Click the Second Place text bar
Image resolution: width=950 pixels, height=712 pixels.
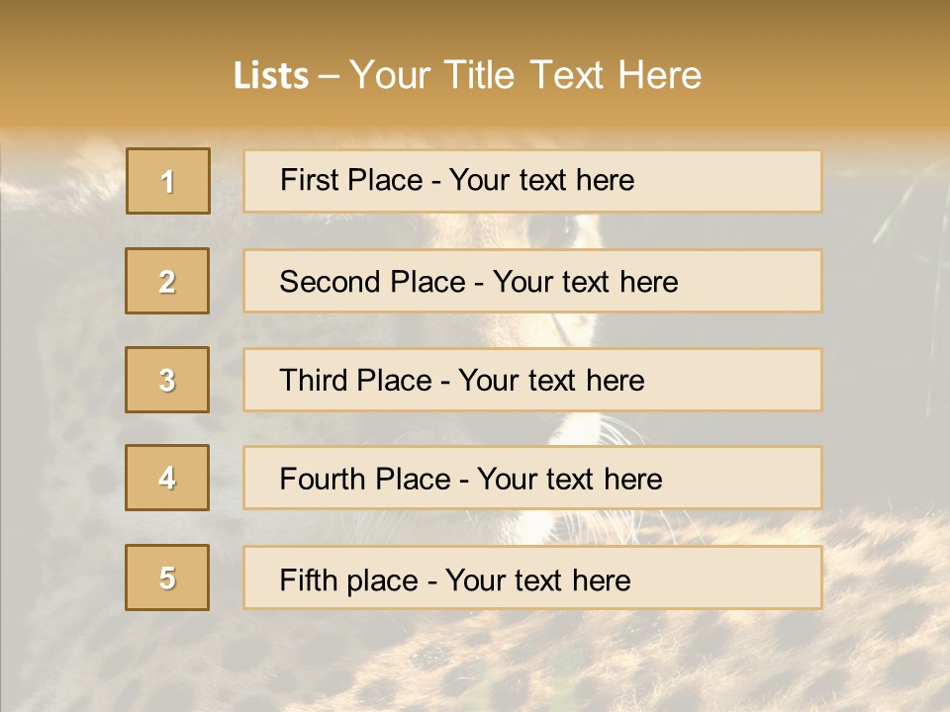(x=532, y=281)
